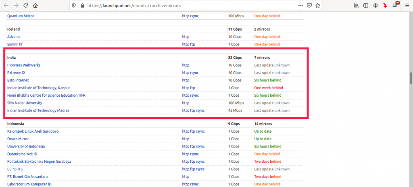
Task: Select University of Indonesia mirror link
Action: point(26,146)
